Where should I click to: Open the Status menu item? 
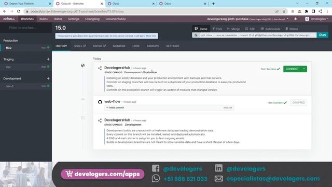pyautogui.click(x=58, y=19)
